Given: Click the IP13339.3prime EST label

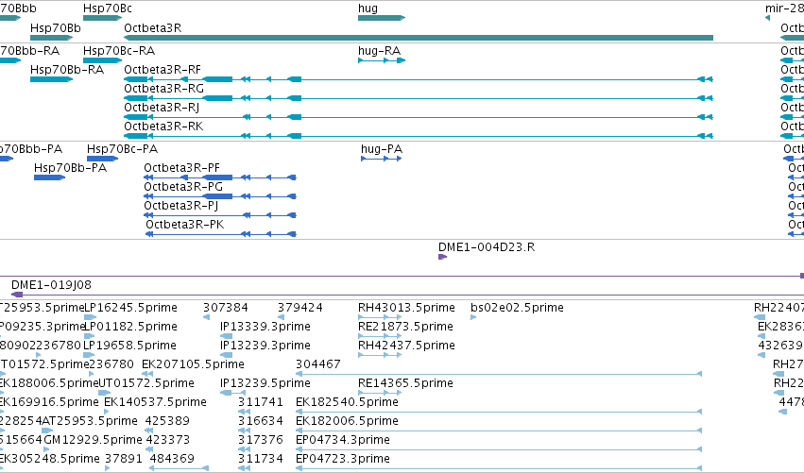Looking at the screenshot, I should click(265, 327).
